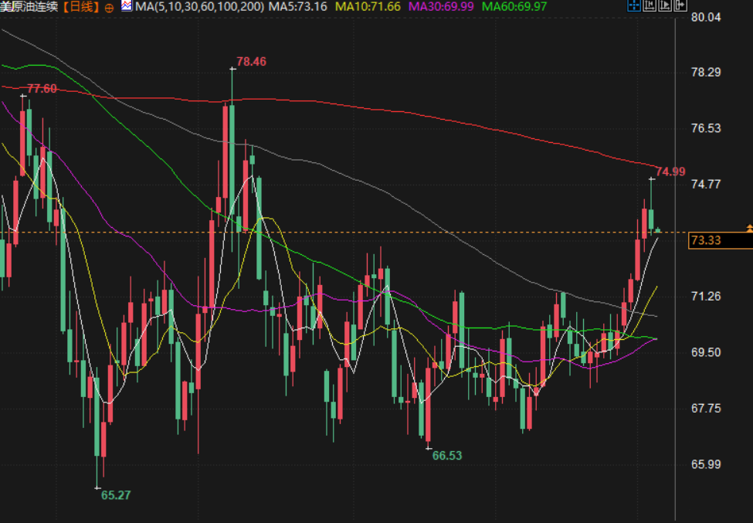Click the small green marker after last candle
The height and width of the screenshot is (523, 753).
point(658,230)
